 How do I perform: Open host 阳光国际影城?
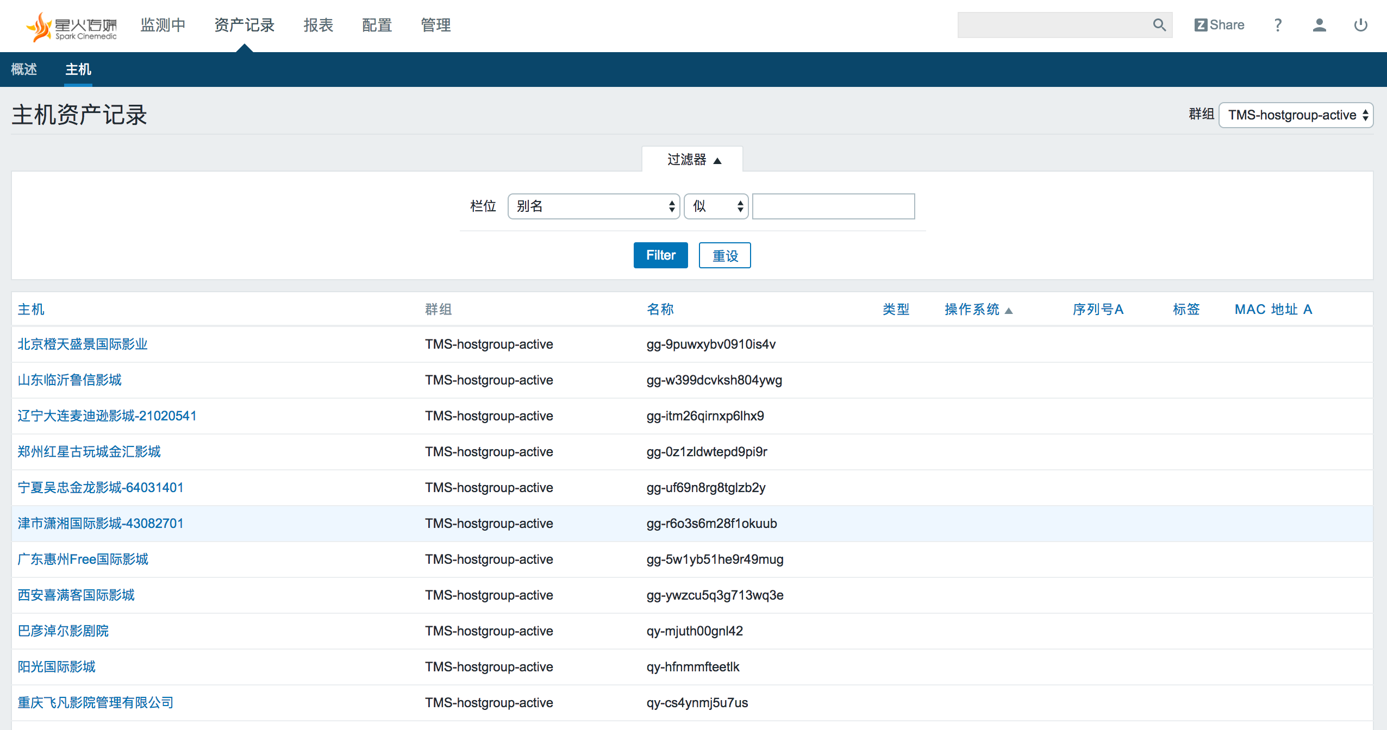57,667
